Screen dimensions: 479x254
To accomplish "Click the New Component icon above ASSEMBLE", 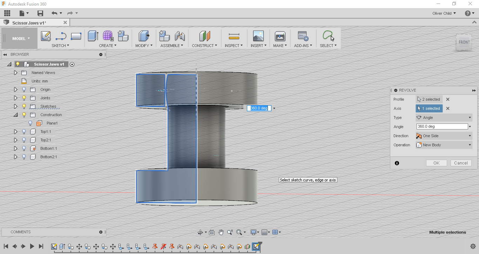I will (x=164, y=36).
